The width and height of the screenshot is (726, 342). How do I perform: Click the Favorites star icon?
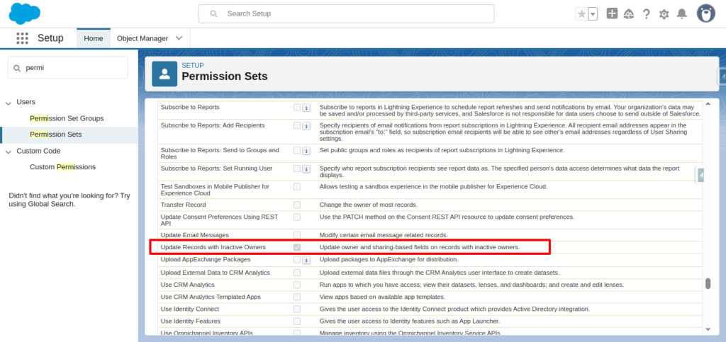[x=581, y=14]
